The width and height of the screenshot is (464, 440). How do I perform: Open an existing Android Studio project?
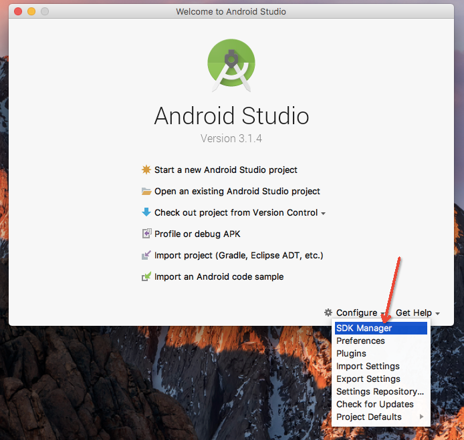tap(237, 191)
